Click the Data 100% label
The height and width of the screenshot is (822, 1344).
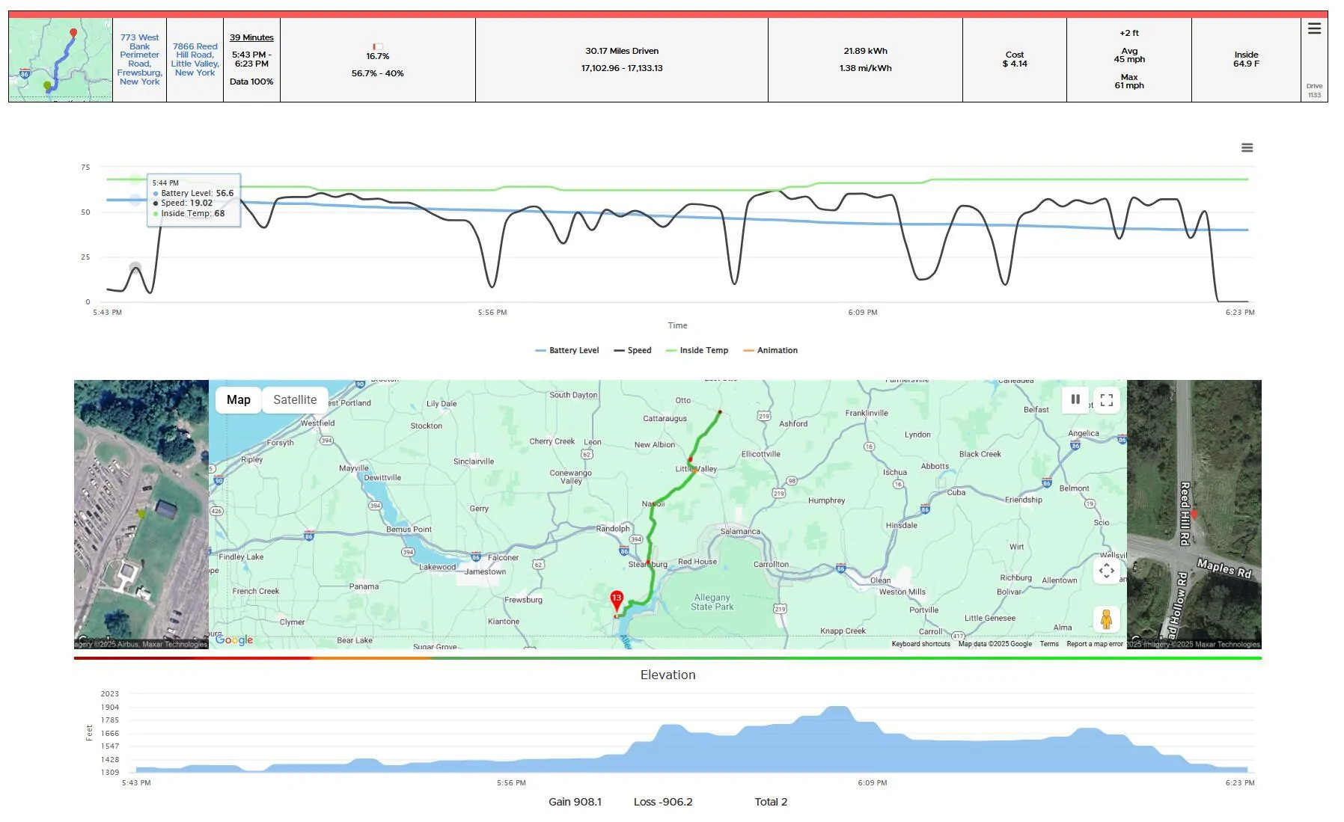(x=251, y=82)
